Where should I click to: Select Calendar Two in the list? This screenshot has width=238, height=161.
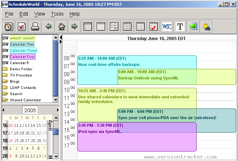click(x=22, y=44)
